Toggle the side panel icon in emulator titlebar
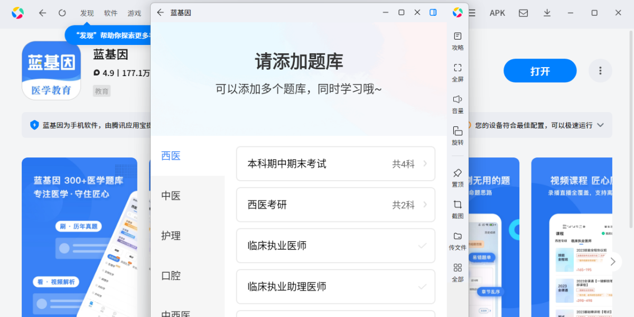 point(433,13)
